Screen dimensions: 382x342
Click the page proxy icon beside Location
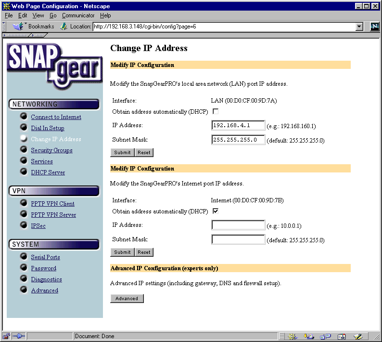click(64, 26)
